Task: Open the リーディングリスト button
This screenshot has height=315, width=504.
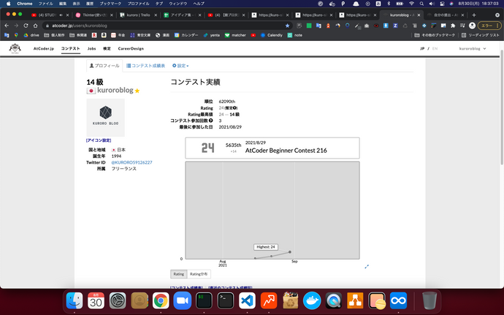Action: tap(480, 35)
